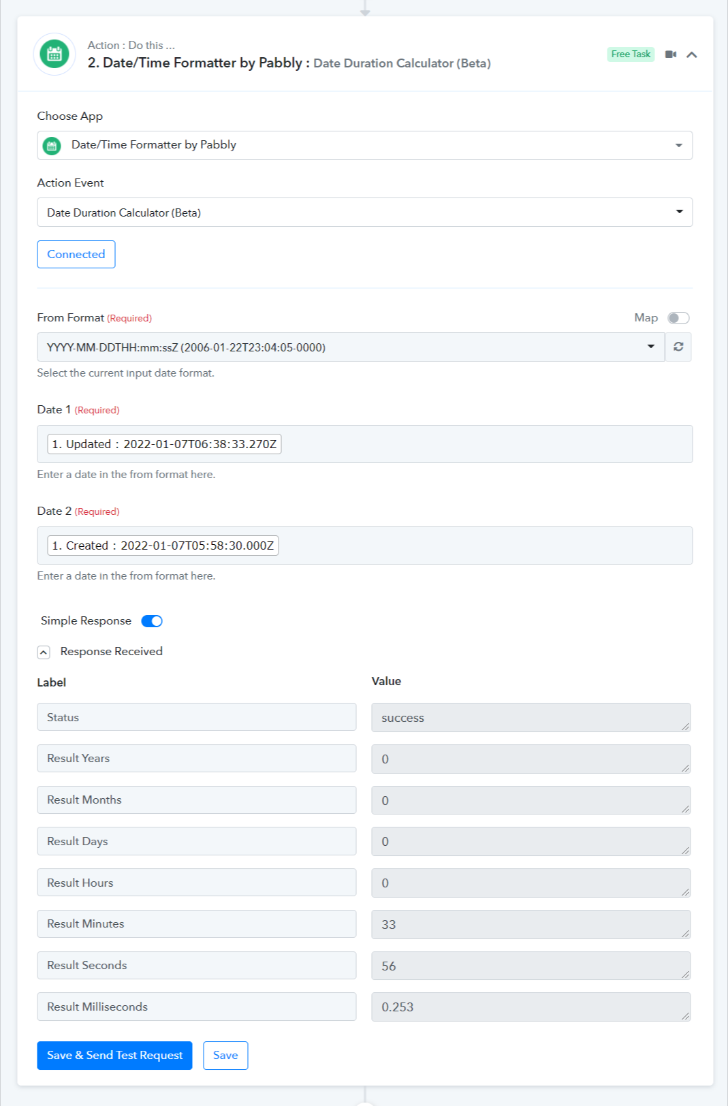
Task: Click Save & Send Test Request button
Action: pos(114,1056)
